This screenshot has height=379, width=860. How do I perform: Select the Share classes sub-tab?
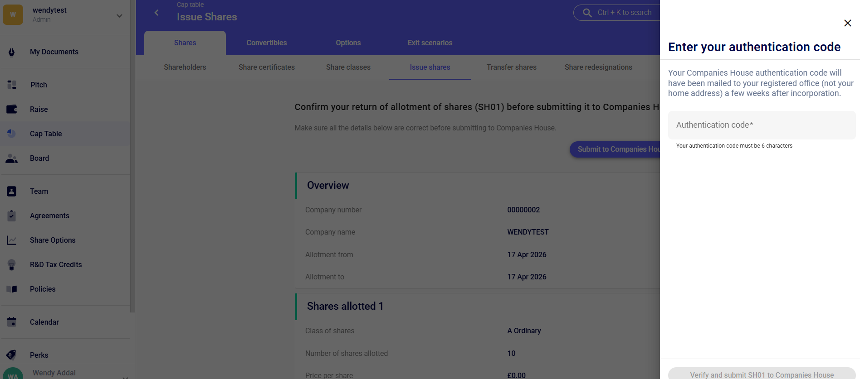(348, 67)
